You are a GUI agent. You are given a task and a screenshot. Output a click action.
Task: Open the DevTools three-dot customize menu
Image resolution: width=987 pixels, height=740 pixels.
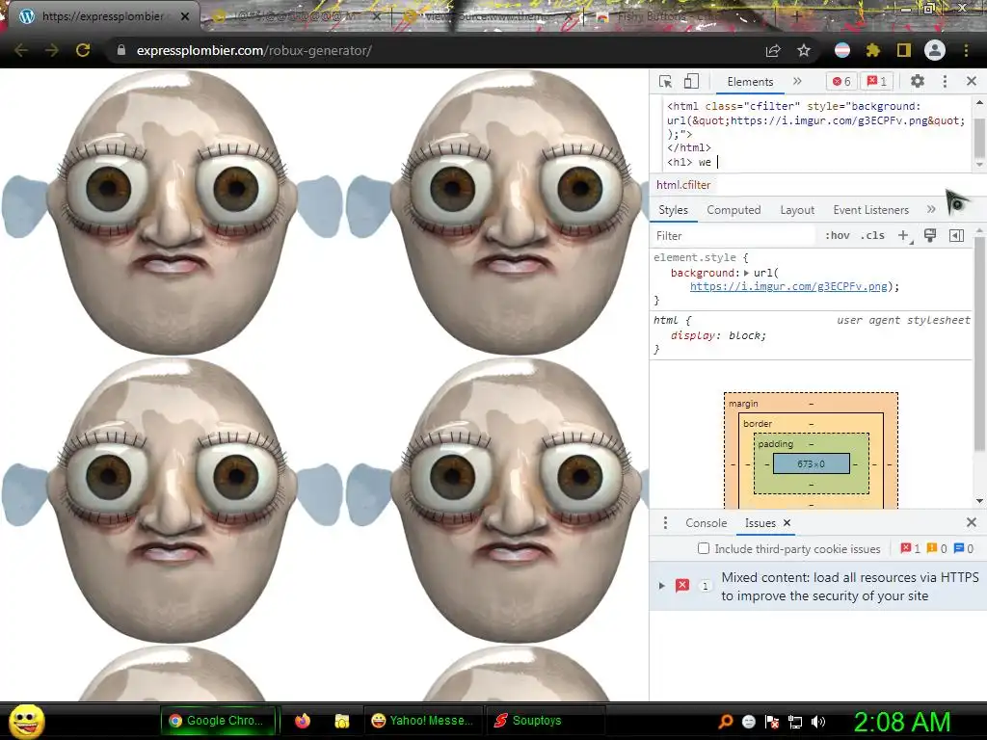[x=945, y=81]
